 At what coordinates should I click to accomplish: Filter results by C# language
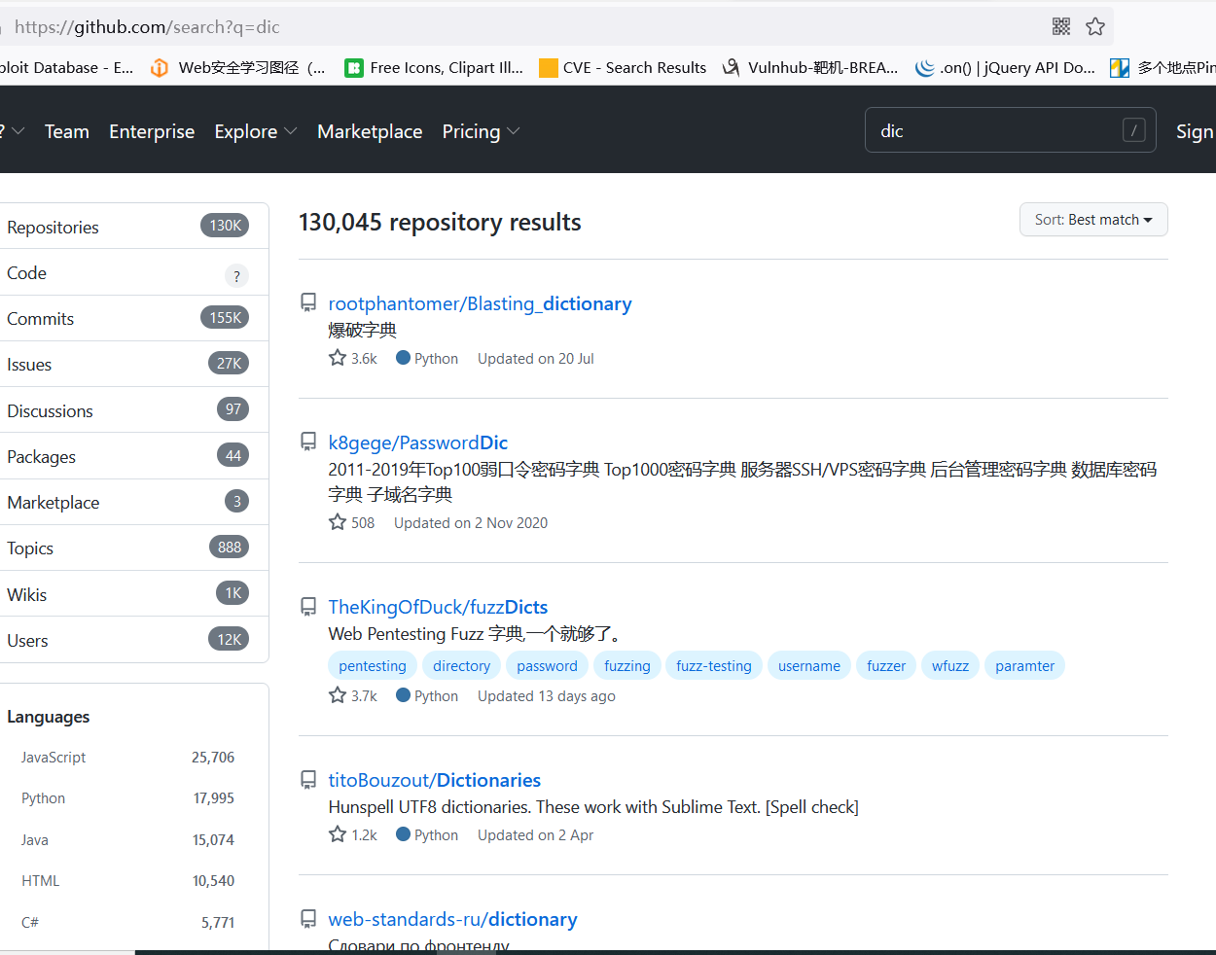point(127,922)
